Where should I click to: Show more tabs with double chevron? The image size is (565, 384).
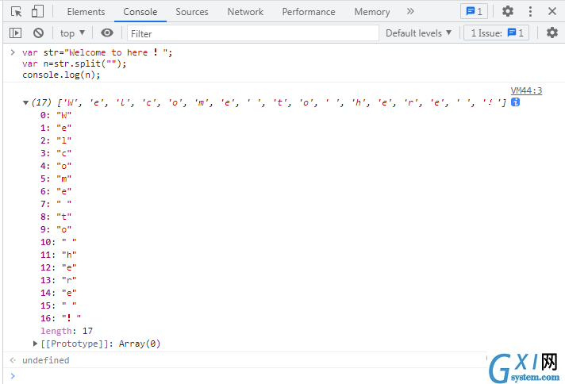click(410, 12)
